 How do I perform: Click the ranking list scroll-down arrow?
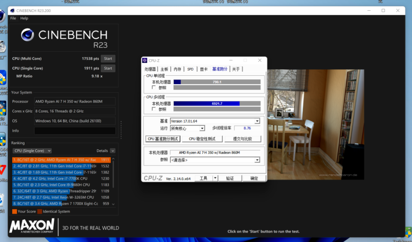click(113, 204)
